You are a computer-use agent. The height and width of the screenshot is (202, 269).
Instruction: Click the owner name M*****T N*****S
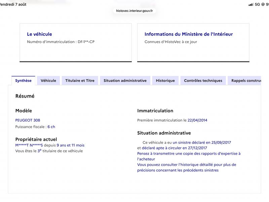29,145
